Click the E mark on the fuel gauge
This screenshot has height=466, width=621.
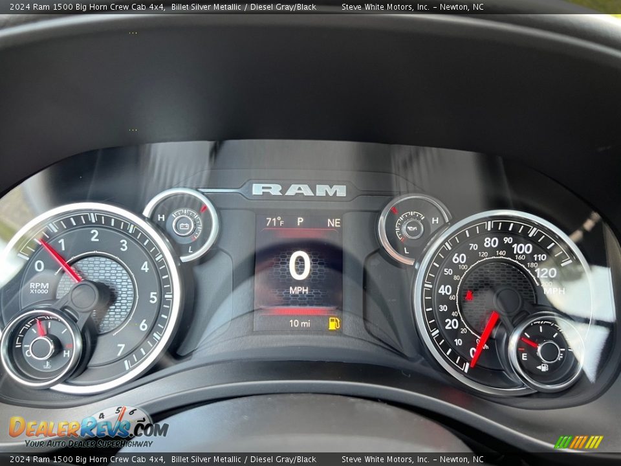525,357
